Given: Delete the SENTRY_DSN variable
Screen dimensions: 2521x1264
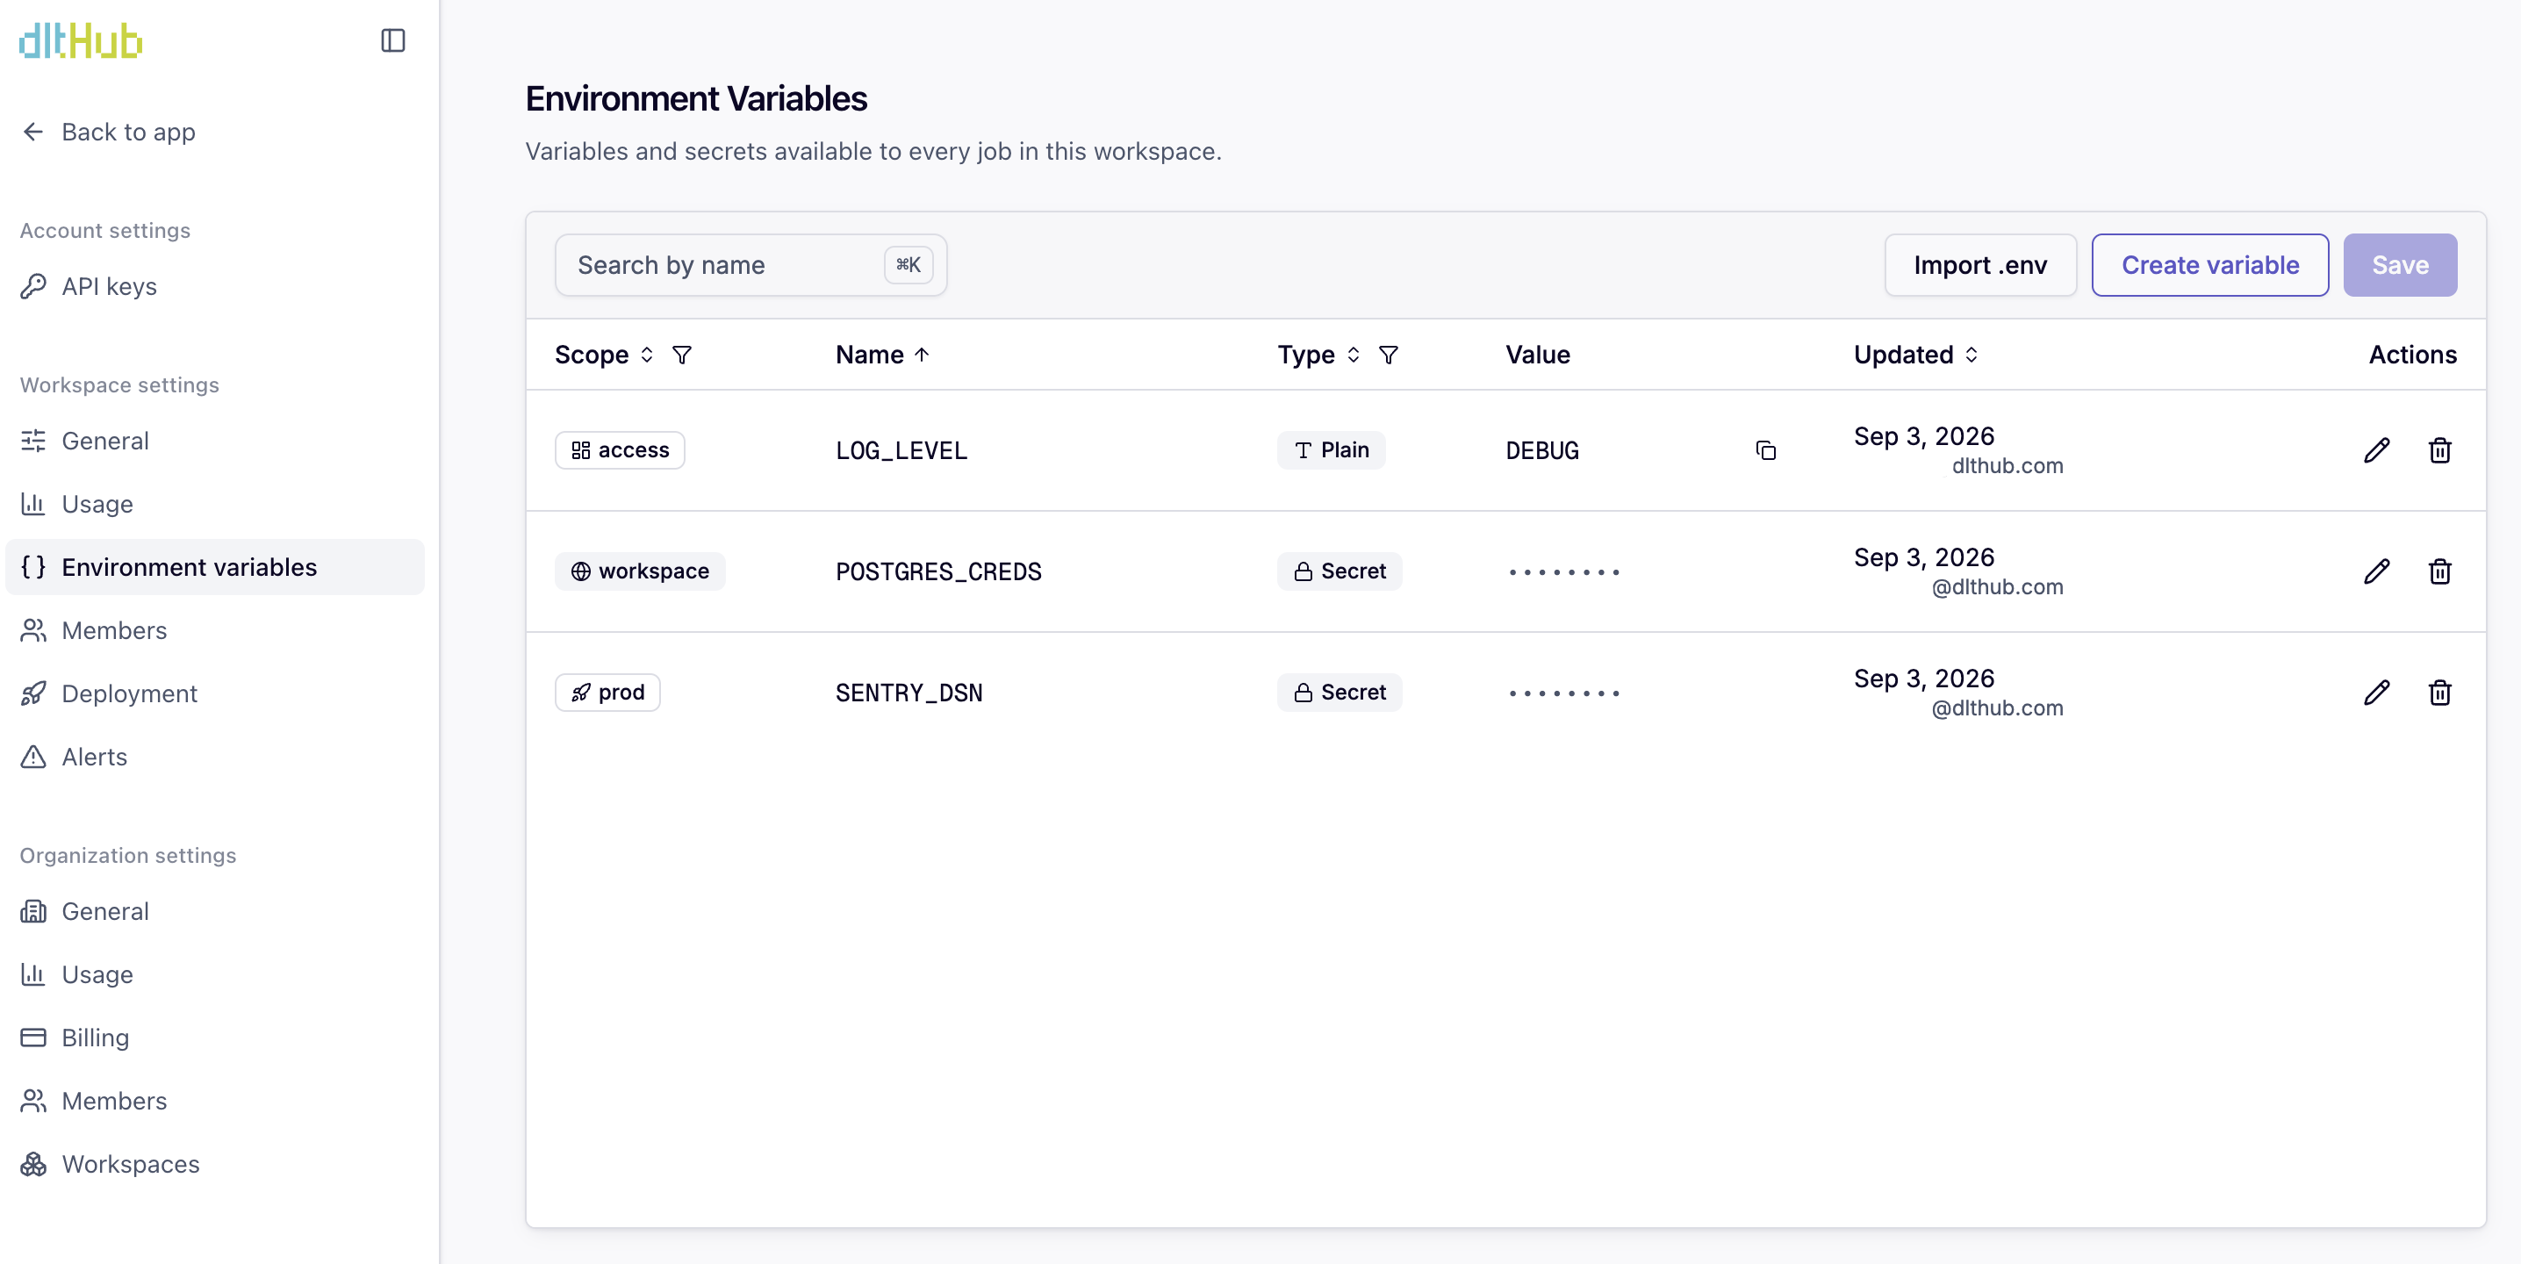Looking at the screenshot, I should 2438,693.
